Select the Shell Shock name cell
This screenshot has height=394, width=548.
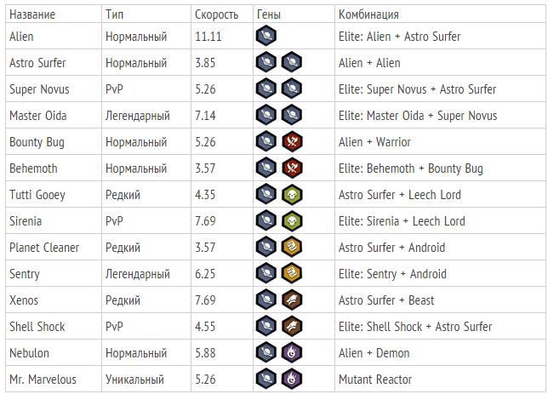pyautogui.click(x=54, y=327)
